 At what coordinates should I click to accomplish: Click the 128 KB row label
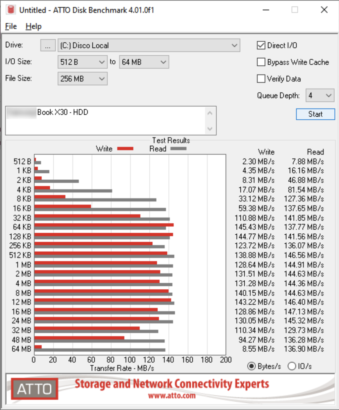click(x=20, y=237)
